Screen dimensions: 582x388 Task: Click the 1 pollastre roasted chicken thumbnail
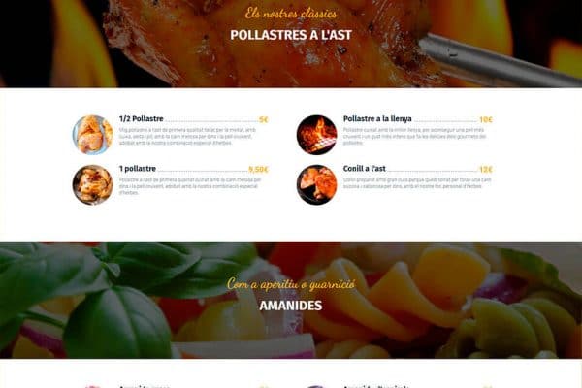pyautogui.click(x=92, y=184)
